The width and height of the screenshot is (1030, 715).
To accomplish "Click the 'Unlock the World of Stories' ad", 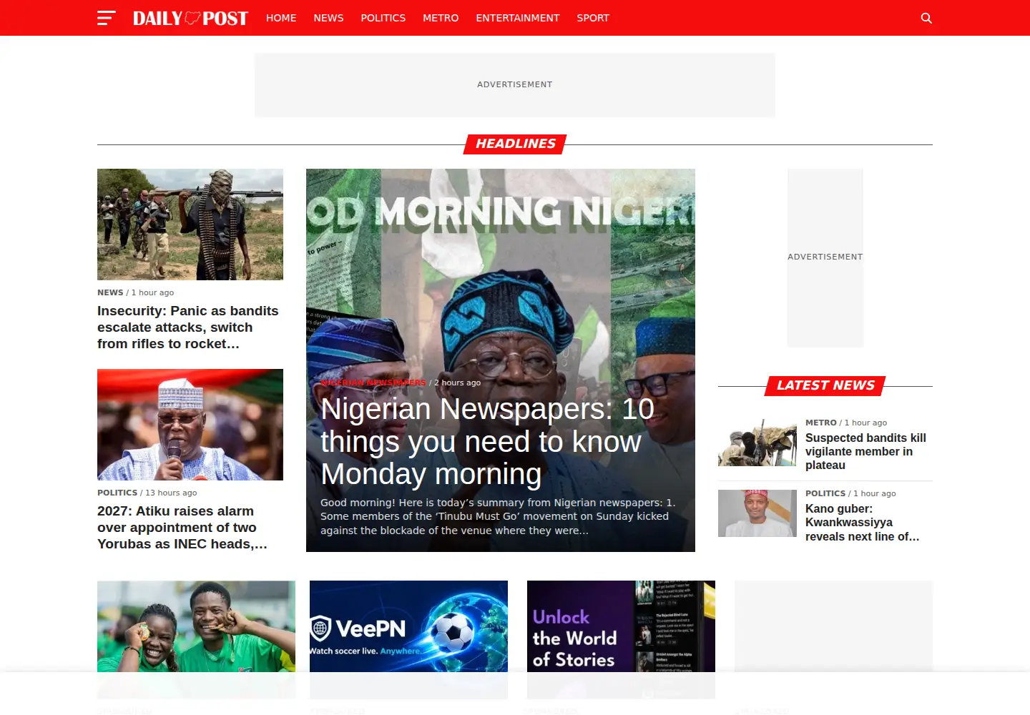I will click(621, 639).
